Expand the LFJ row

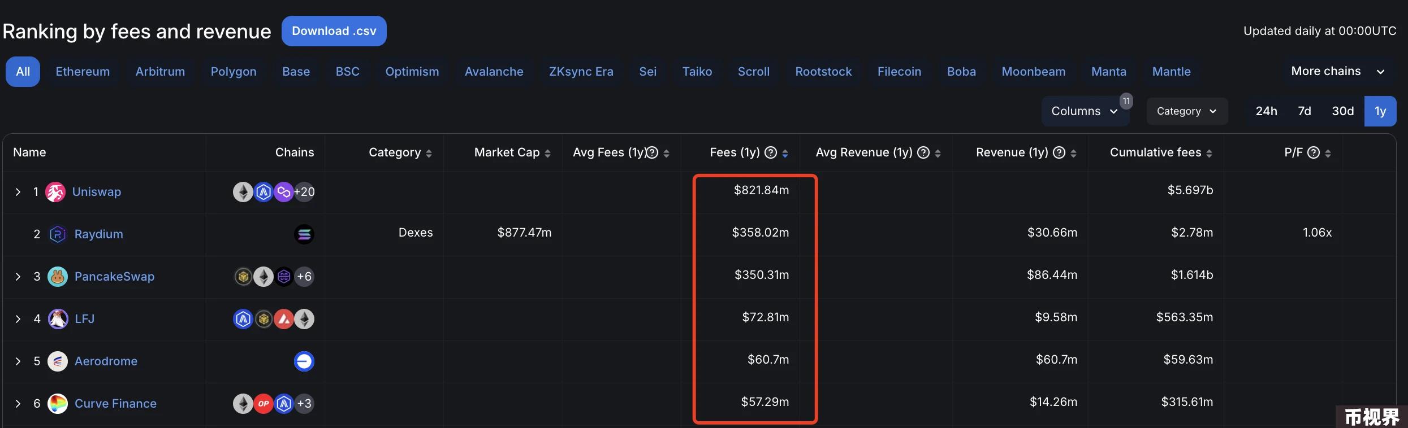(x=18, y=319)
